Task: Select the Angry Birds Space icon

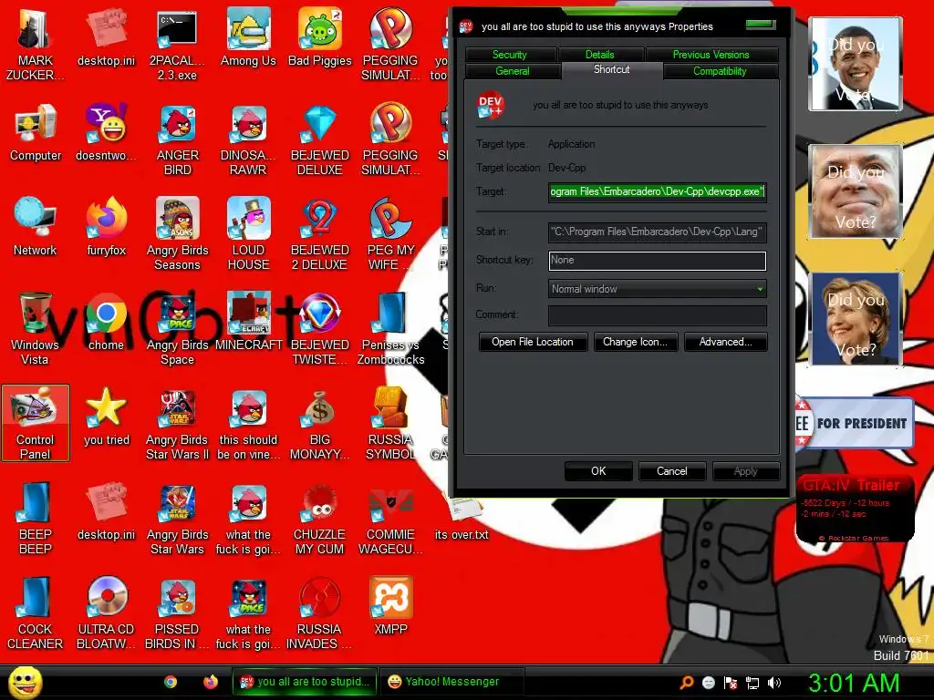Action: [178, 329]
